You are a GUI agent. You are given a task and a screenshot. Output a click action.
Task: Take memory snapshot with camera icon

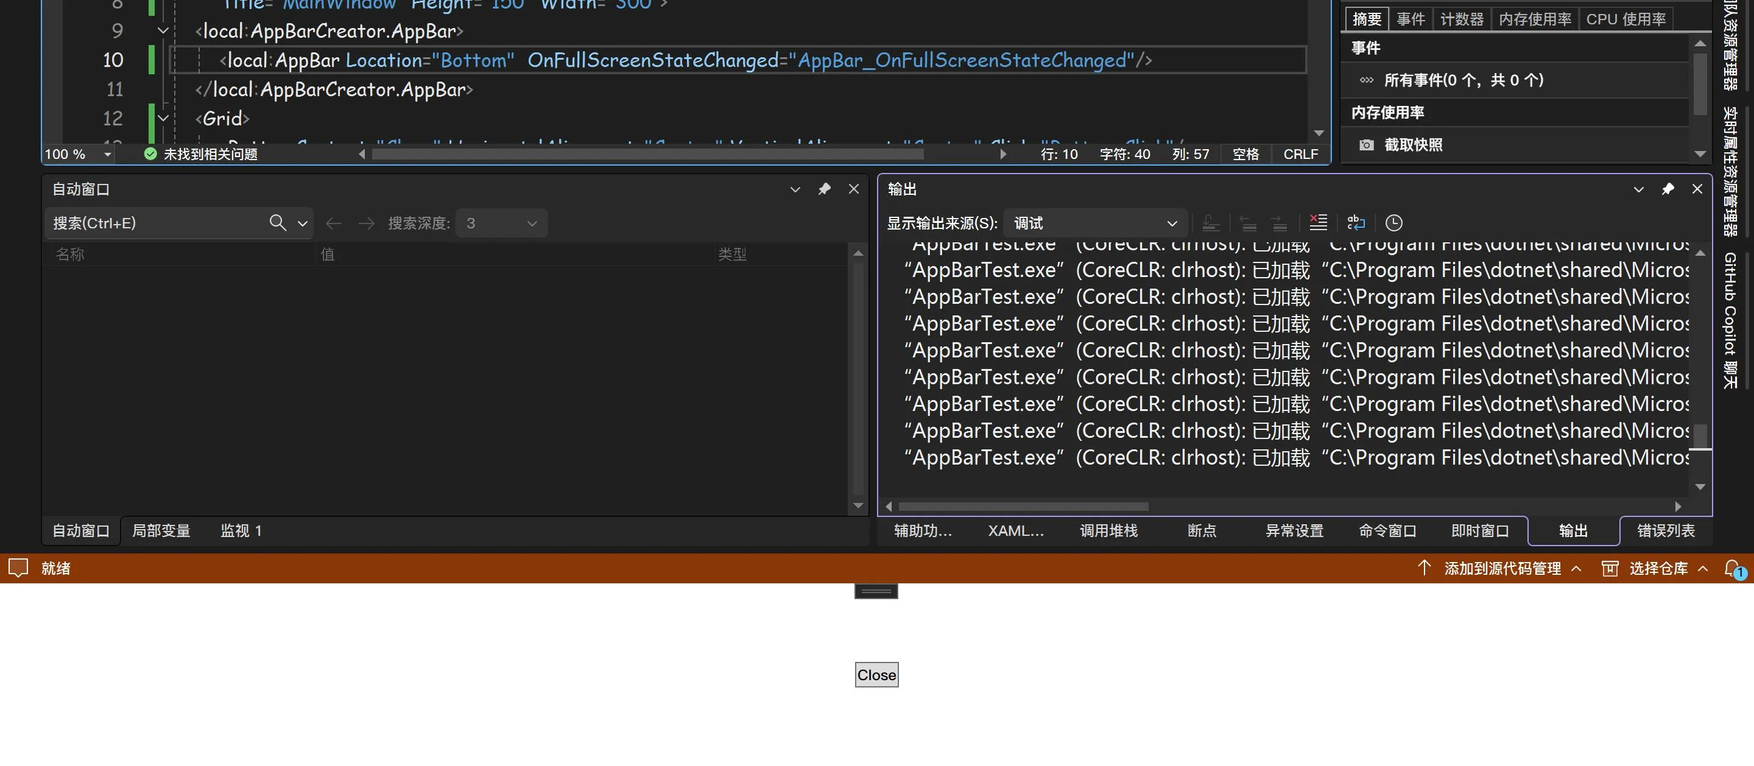[1366, 145]
